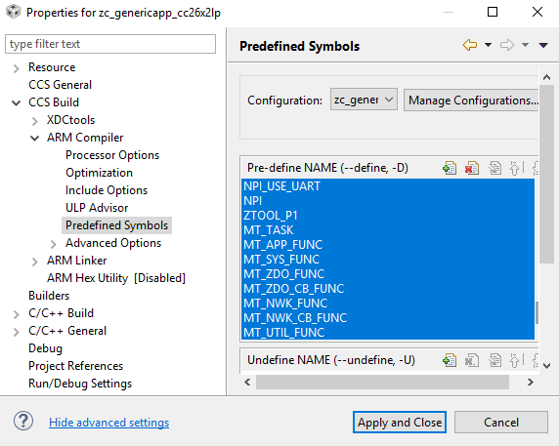Image resolution: width=559 pixels, height=446 pixels.
Task: Edit Undefine NAME entry icon
Action: click(494, 360)
